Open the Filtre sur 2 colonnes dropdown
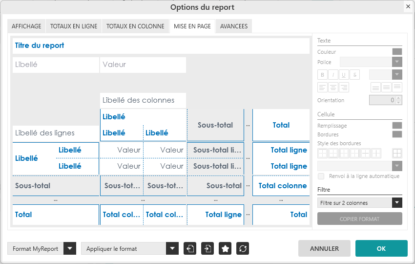The width and height of the screenshot is (415, 264). coord(359,202)
